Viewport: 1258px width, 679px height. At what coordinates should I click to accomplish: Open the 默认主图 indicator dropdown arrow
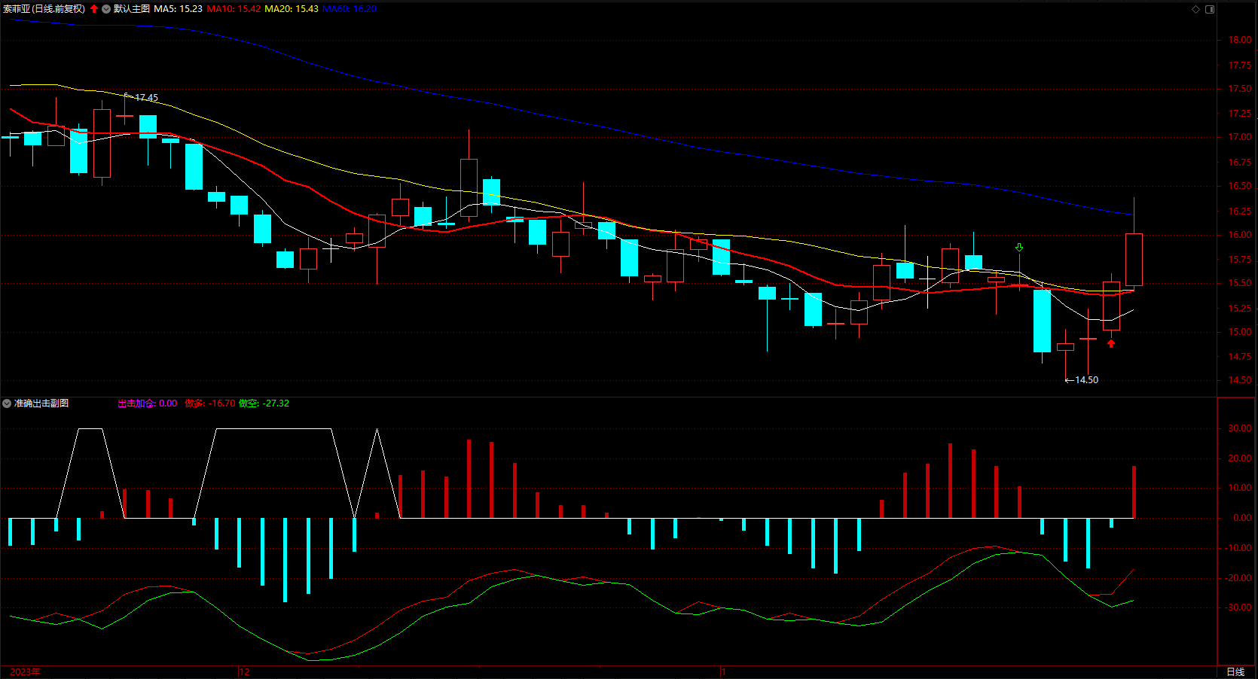(106, 9)
